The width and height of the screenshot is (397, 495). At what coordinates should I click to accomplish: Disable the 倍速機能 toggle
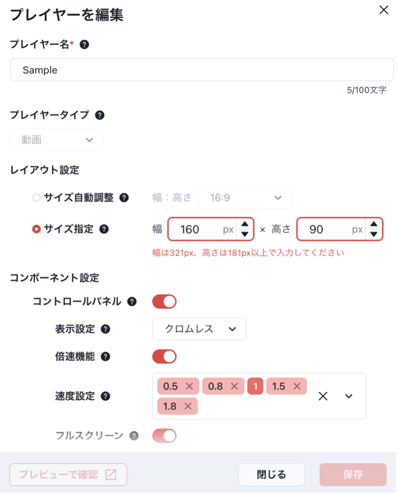164,357
